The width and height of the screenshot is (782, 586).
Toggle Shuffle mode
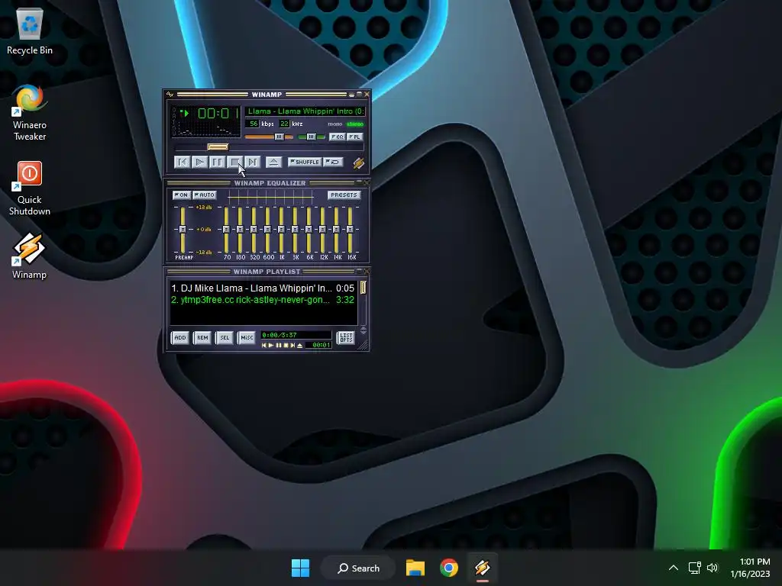pyautogui.click(x=304, y=162)
